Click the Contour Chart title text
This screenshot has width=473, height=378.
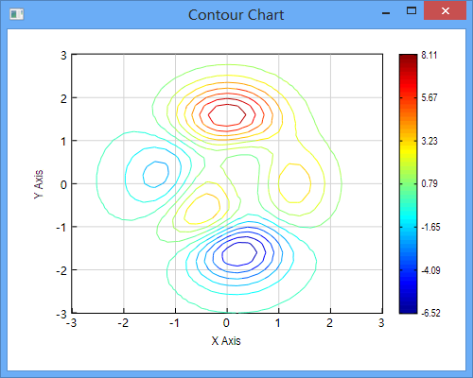pyautogui.click(x=236, y=15)
